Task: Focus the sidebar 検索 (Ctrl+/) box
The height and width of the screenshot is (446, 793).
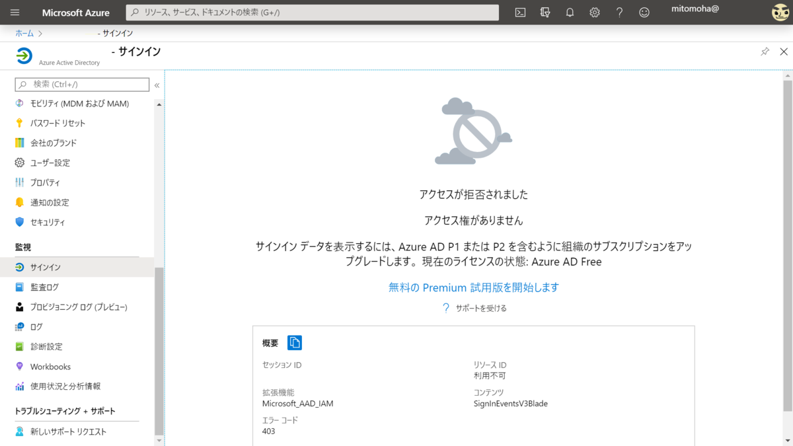Action: pyautogui.click(x=82, y=85)
